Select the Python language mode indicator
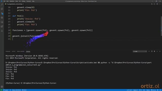The width and height of the screenshot is (162, 91). coord(148,90)
